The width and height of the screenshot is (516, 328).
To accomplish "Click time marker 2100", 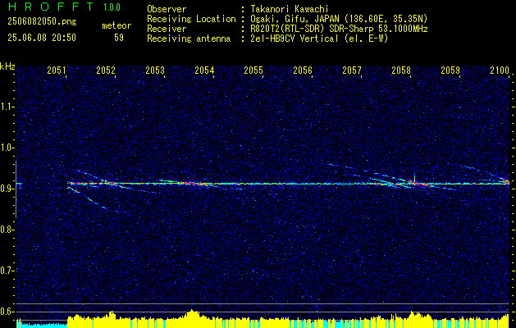I will [x=500, y=70].
